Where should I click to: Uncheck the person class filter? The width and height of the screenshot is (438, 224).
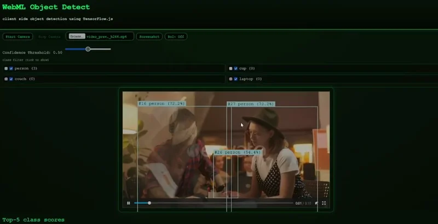(11, 68)
